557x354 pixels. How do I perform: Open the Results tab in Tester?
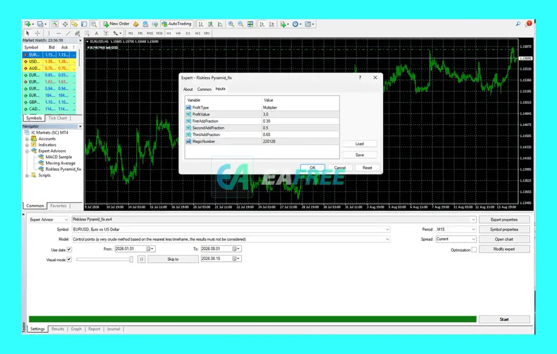click(x=58, y=329)
